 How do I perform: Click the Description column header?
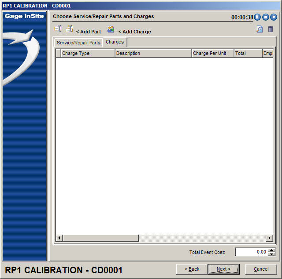click(153, 53)
